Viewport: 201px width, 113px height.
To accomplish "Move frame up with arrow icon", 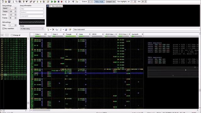I will [41, 2].
